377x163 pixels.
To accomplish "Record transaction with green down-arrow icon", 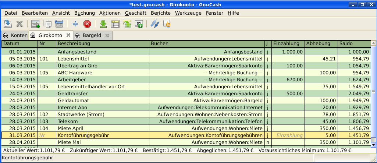I will pyautogui.click(x=103, y=24).
